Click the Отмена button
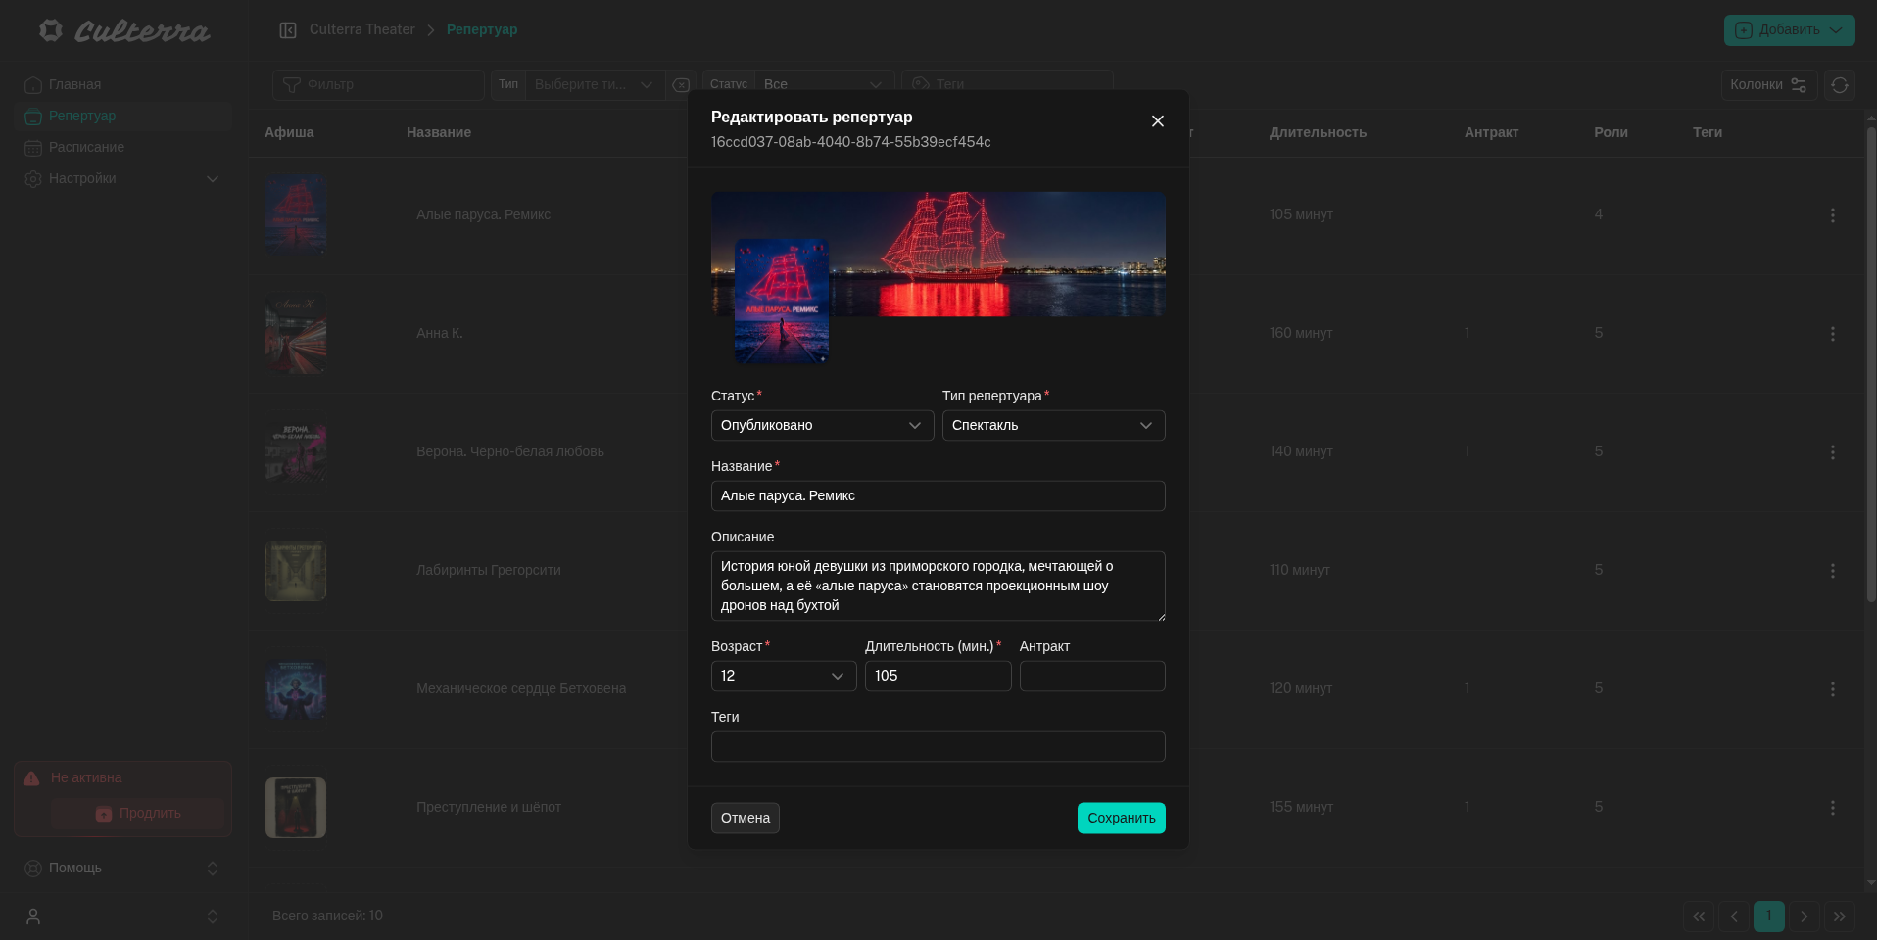1877x940 pixels. pos(745,819)
